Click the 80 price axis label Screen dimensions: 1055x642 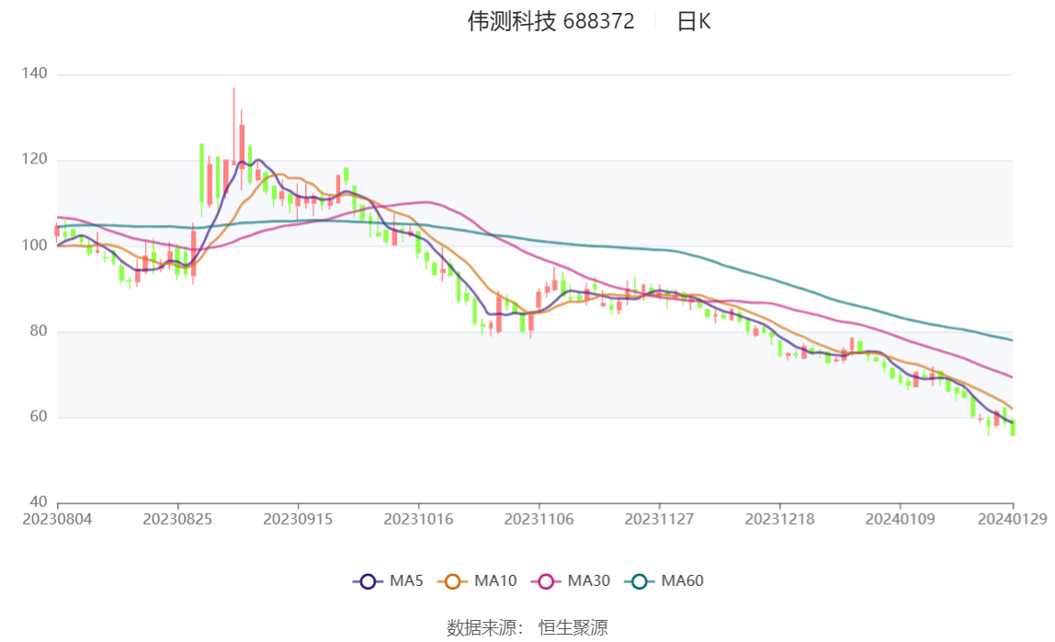tap(39, 331)
